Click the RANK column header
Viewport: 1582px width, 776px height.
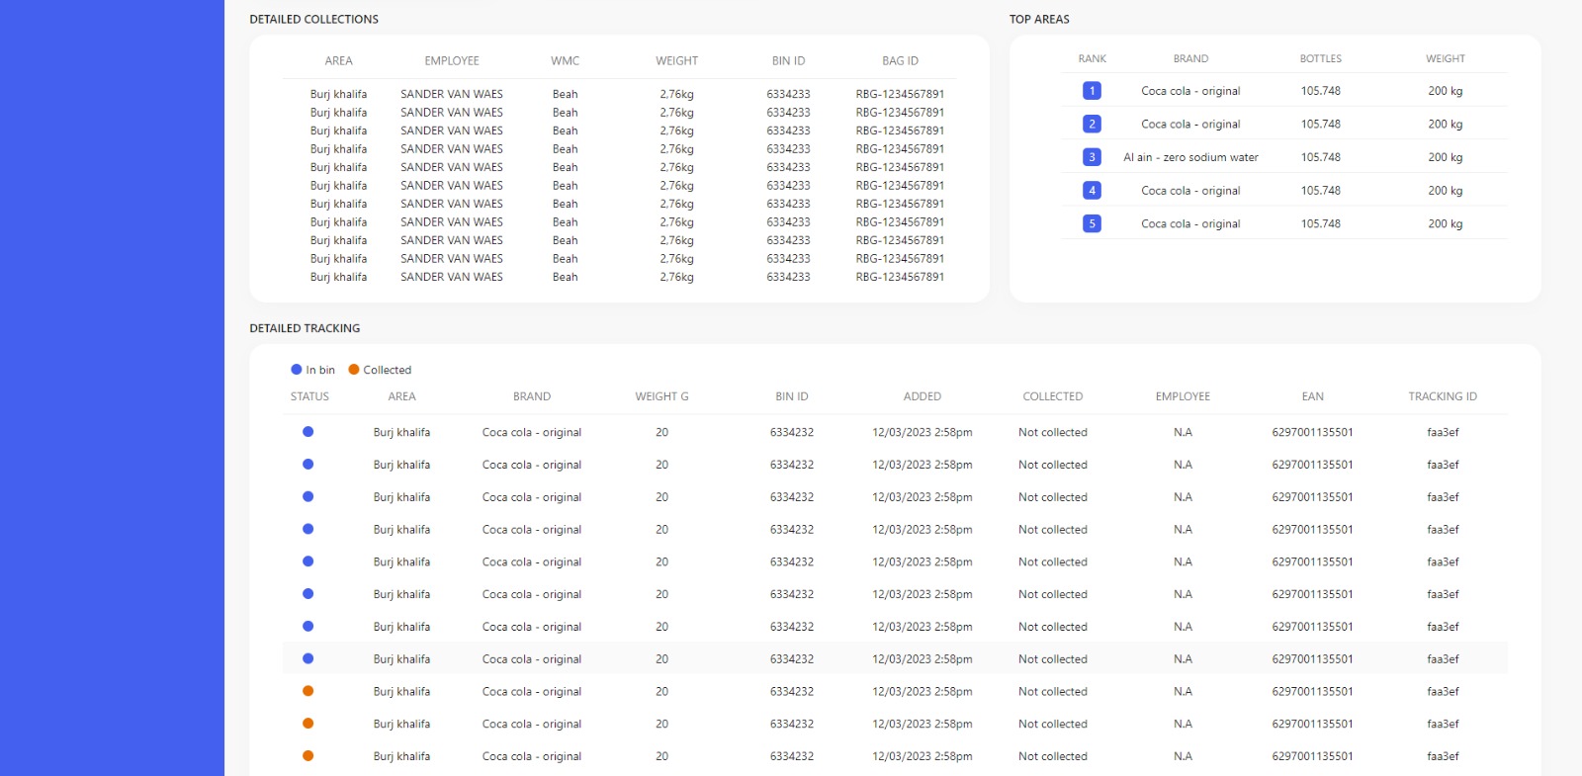pyautogui.click(x=1092, y=59)
